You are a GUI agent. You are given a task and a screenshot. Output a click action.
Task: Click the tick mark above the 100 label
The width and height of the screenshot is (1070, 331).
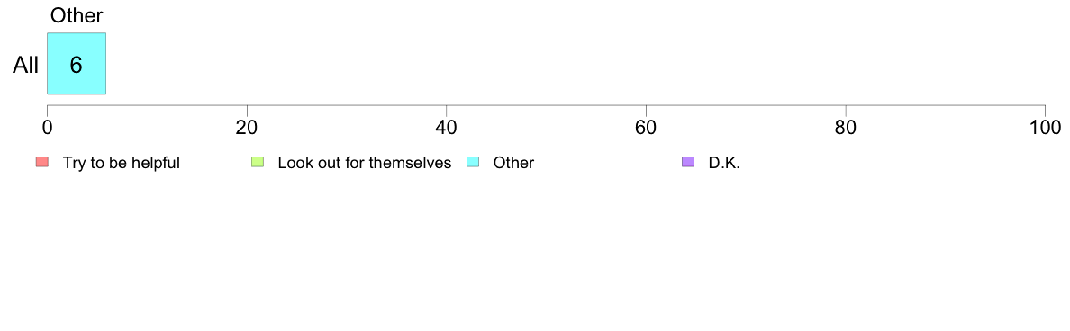tap(1045, 110)
